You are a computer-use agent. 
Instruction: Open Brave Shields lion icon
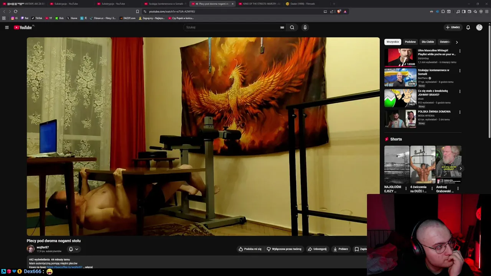(339, 11)
